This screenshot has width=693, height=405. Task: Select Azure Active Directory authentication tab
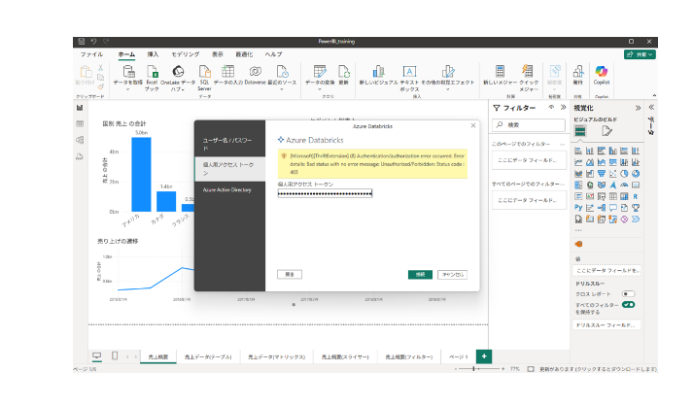(229, 190)
